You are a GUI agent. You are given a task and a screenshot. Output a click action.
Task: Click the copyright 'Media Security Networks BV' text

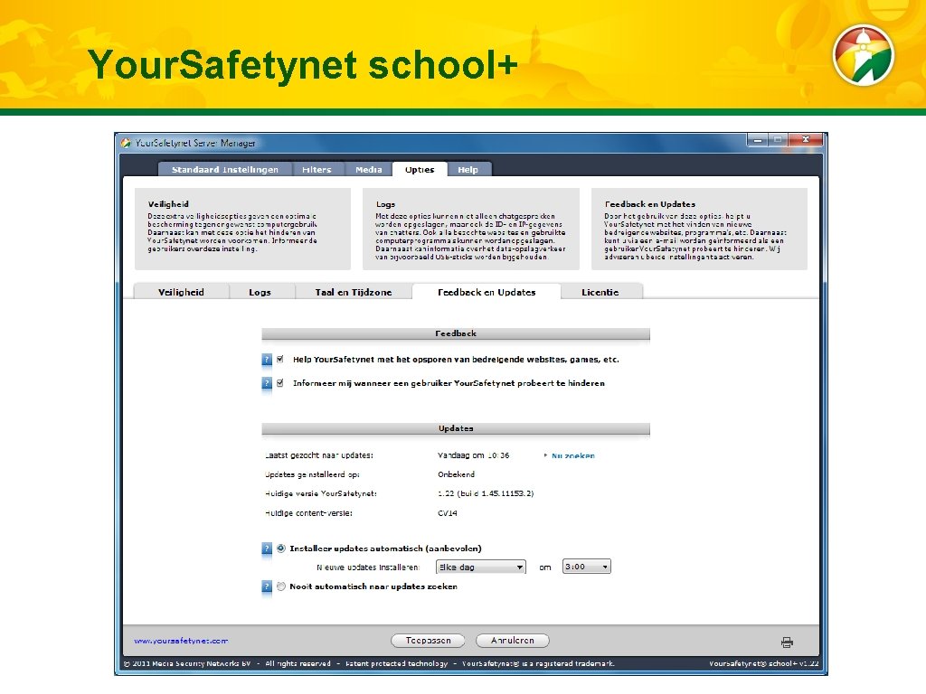coord(188,664)
